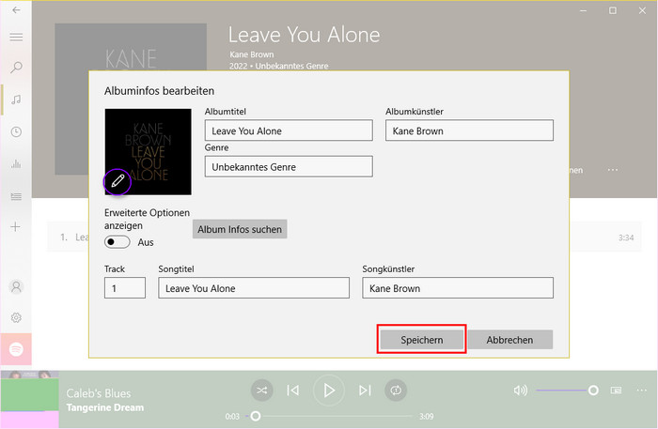Create a new playlist with the plus icon

[x=16, y=227]
